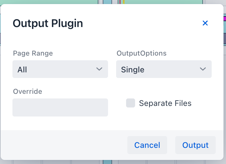
Task: Click the magenta line above the dialog
Action: click(120, 2)
